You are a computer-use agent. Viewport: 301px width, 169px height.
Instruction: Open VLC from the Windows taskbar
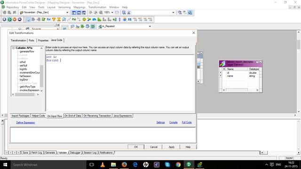point(103,165)
